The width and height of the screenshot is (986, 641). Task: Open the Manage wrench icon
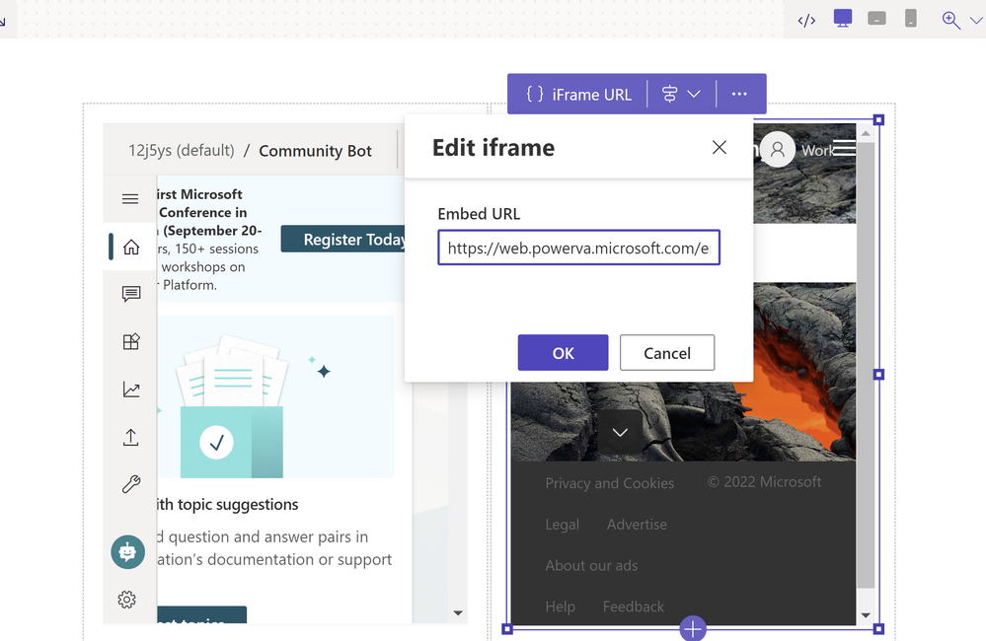(131, 484)
